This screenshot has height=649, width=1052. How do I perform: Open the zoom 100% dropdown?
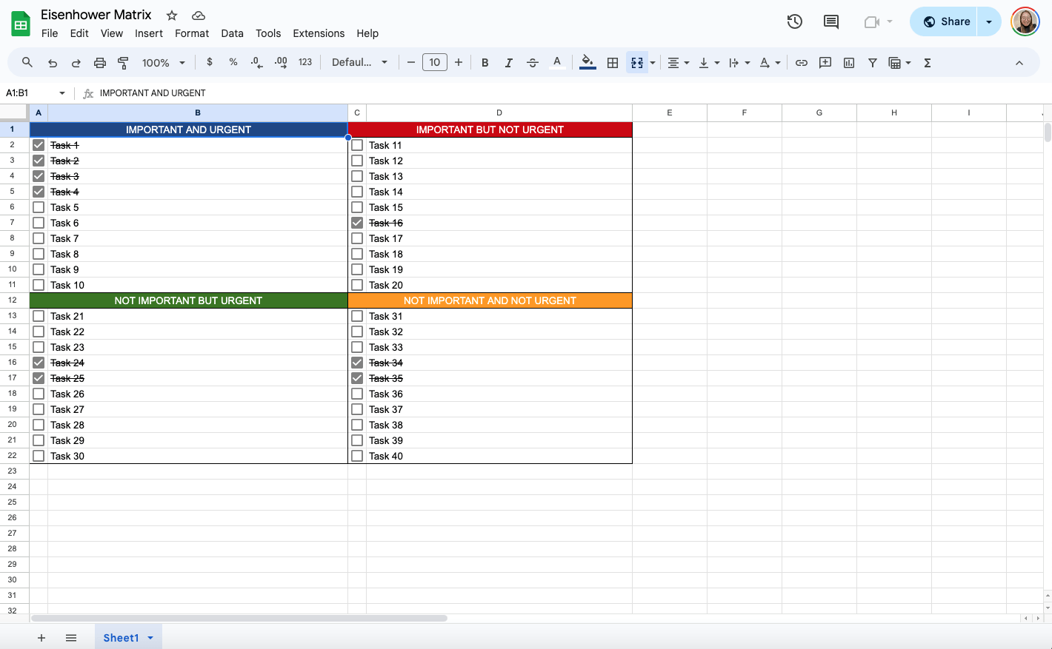click(x=164, y=63)
